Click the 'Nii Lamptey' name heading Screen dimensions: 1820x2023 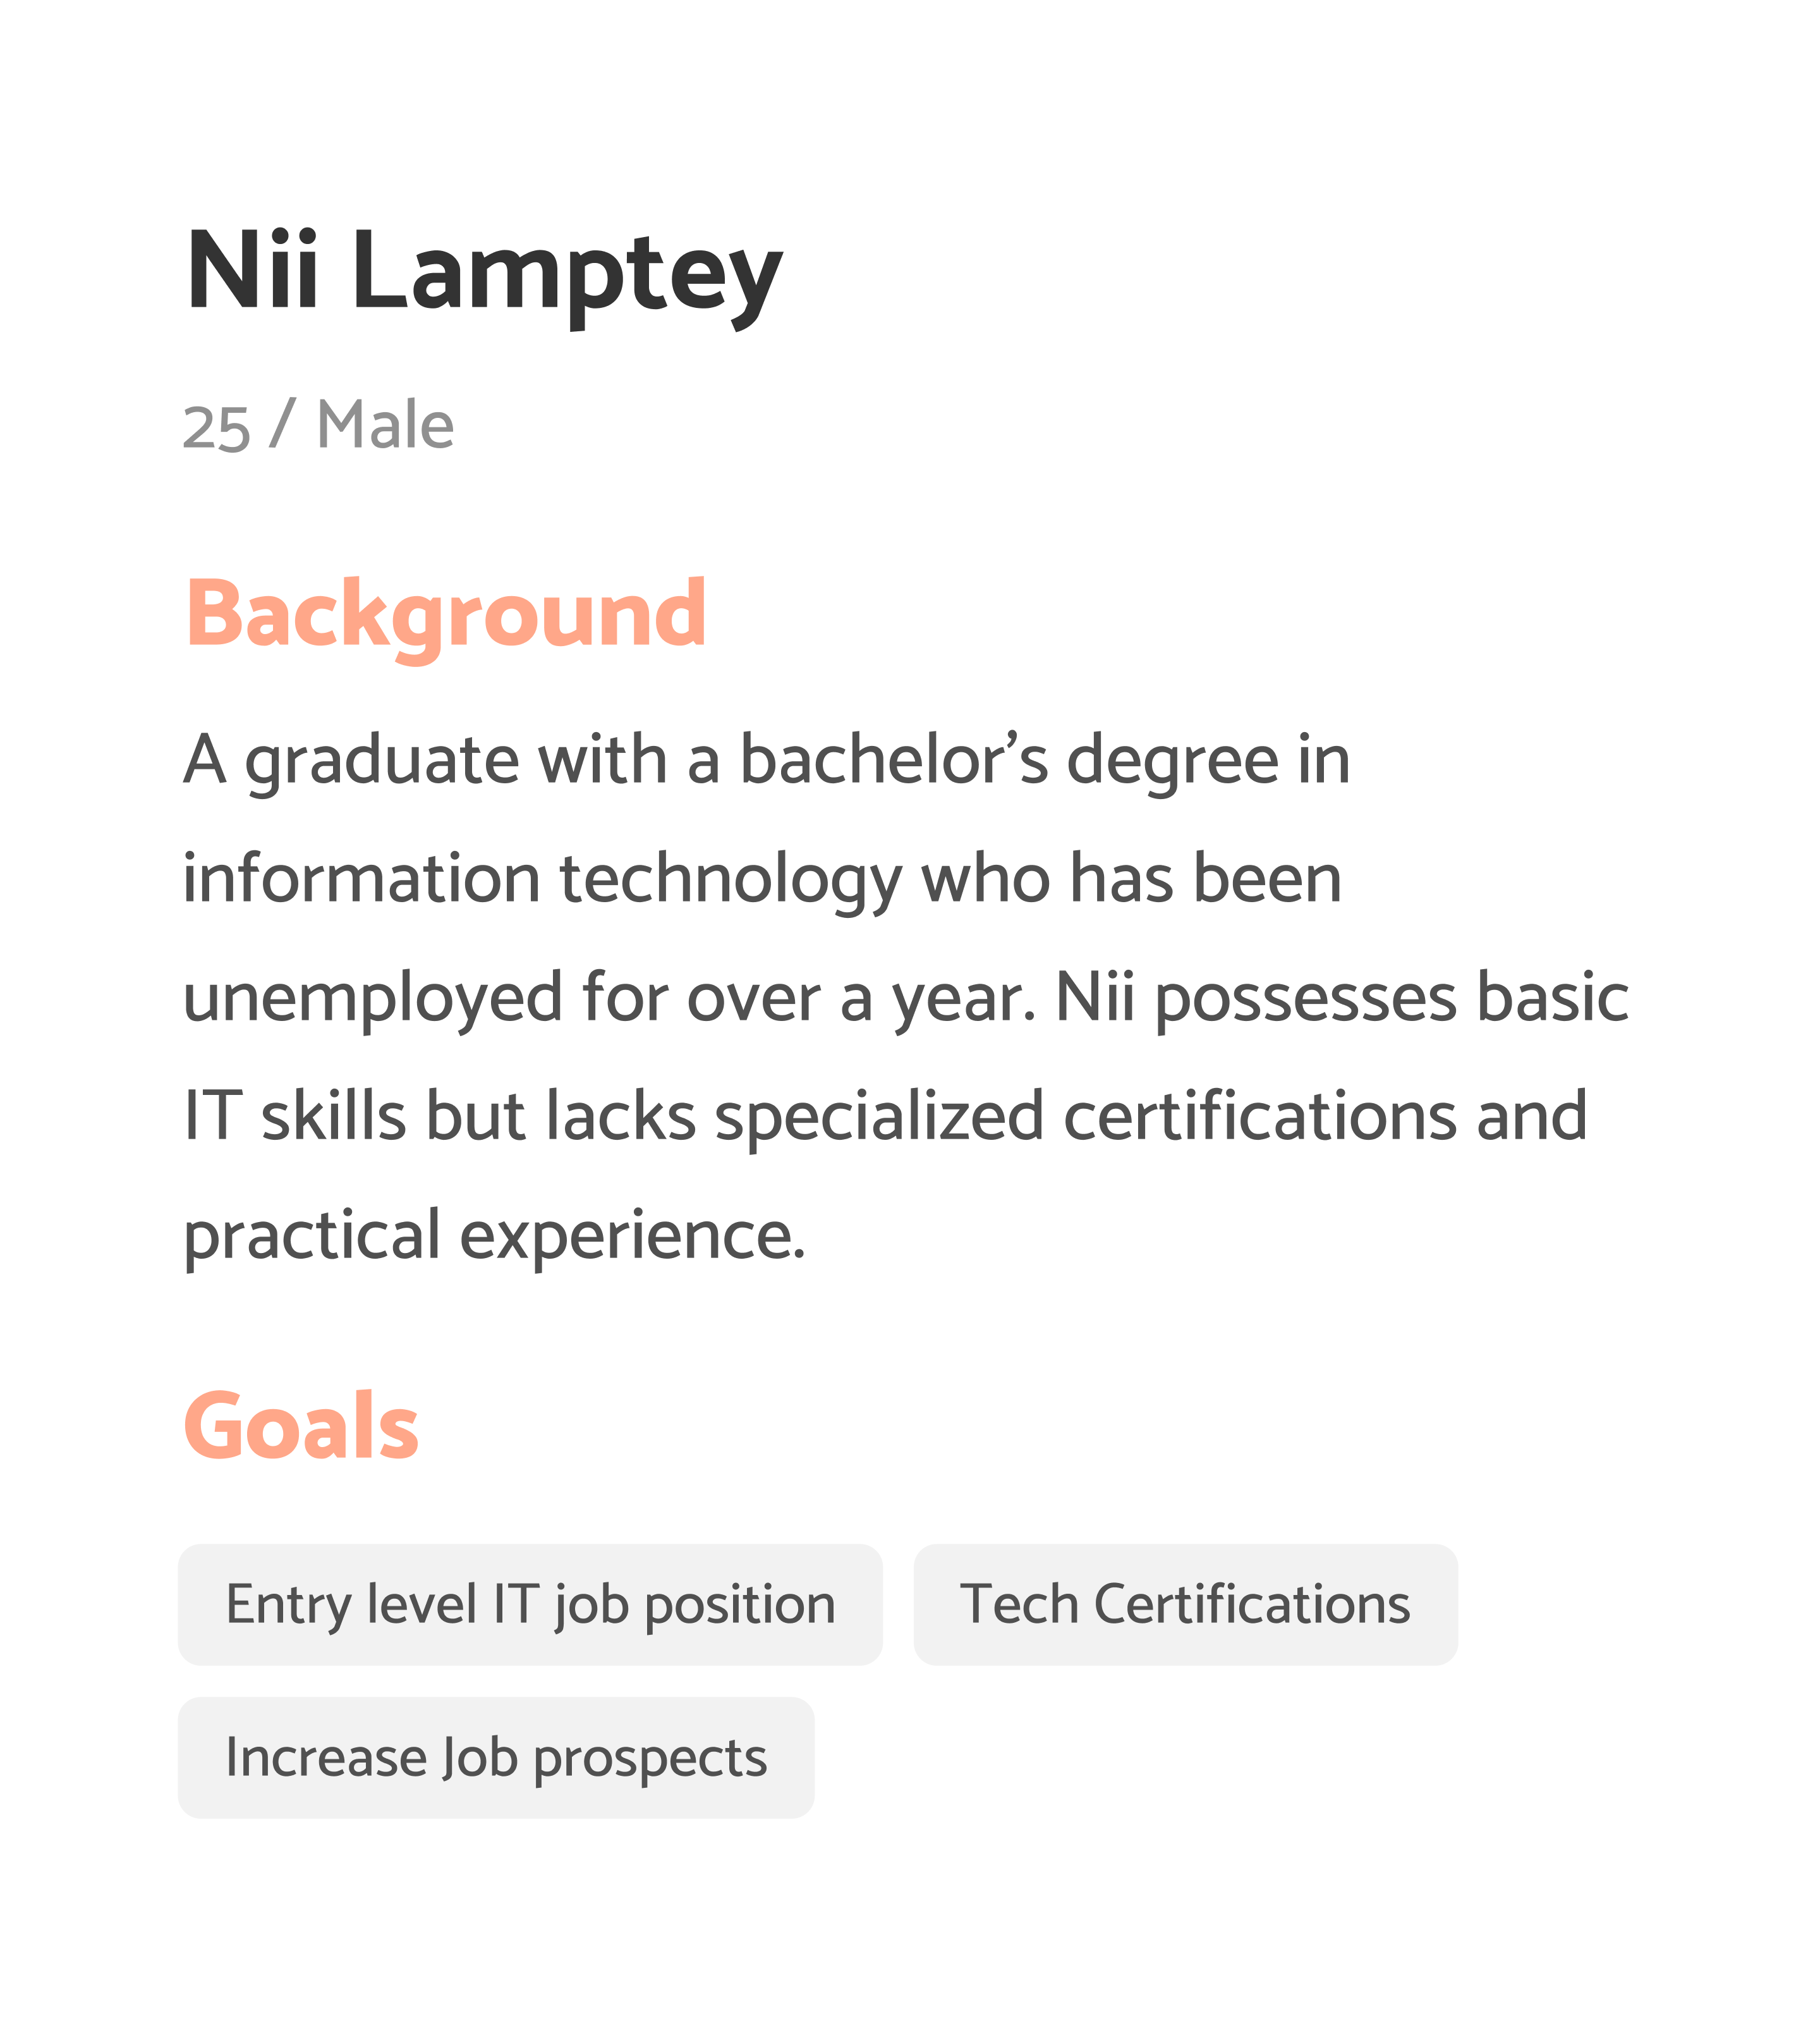click(484, 272)
